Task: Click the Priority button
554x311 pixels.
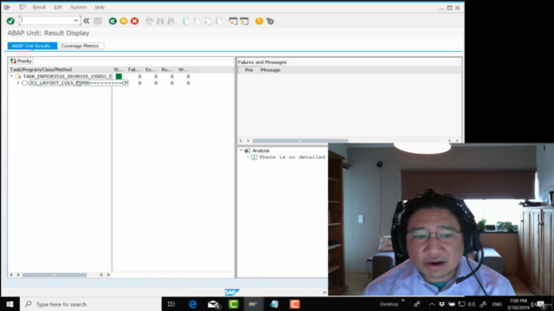Action: [21, 61]
